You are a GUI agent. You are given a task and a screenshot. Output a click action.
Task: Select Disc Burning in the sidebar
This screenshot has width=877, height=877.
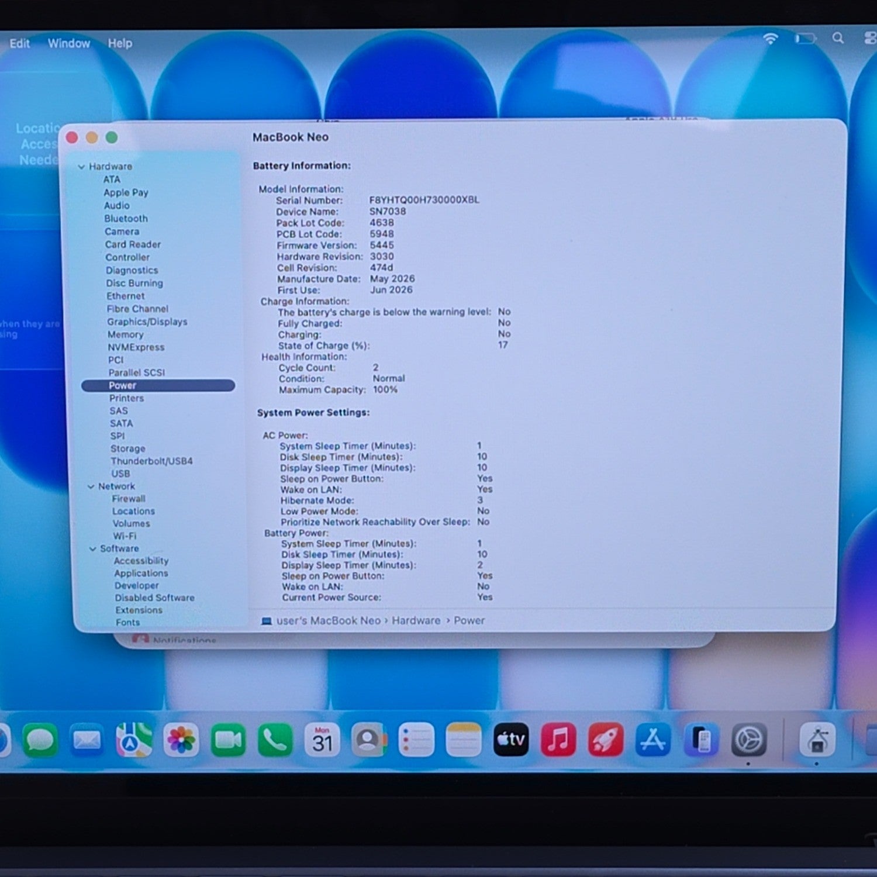point(134,283)
